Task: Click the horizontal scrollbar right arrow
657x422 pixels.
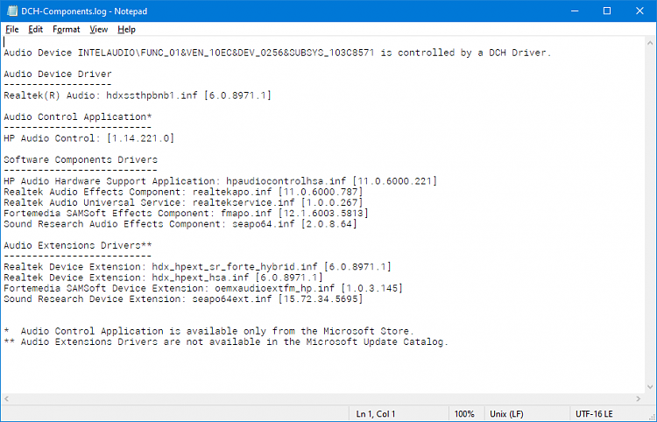Action: (638, 399)
